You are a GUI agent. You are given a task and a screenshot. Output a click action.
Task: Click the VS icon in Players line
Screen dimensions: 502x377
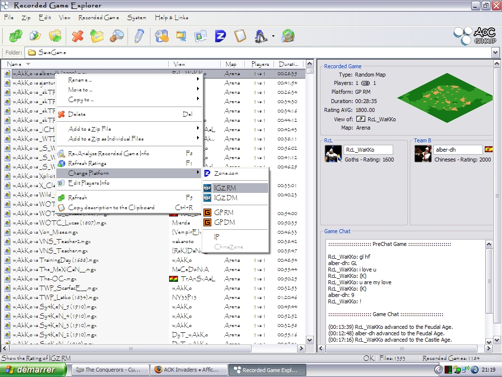pos(365,83)
